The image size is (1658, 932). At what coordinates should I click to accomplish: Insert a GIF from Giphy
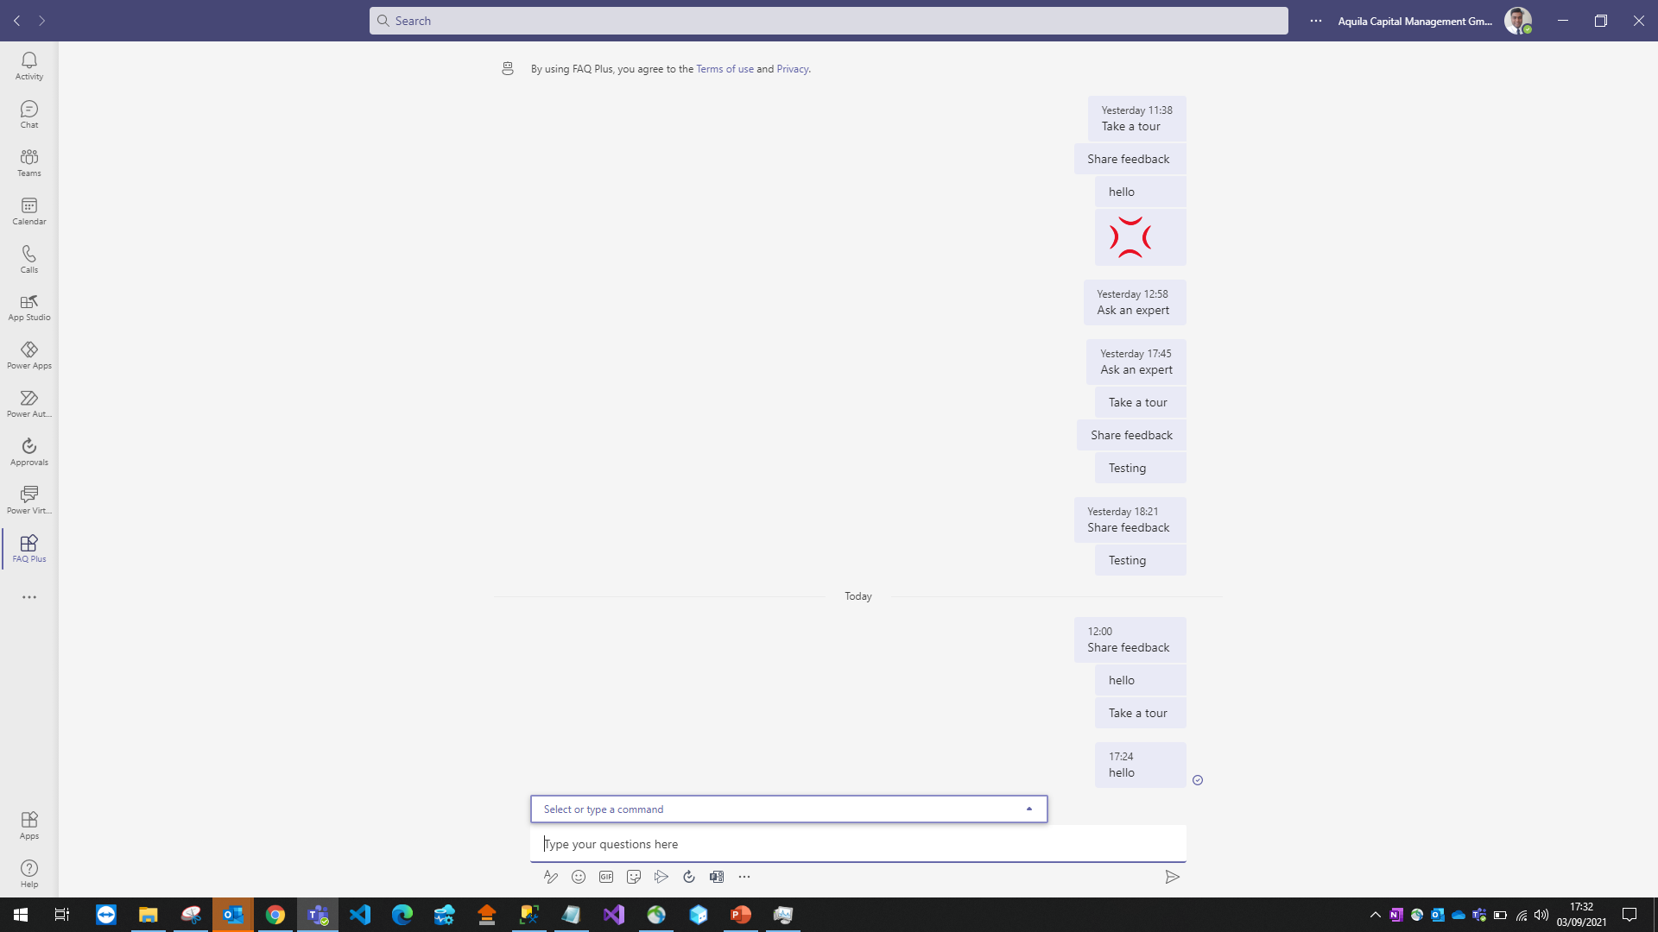pos(606,877)
